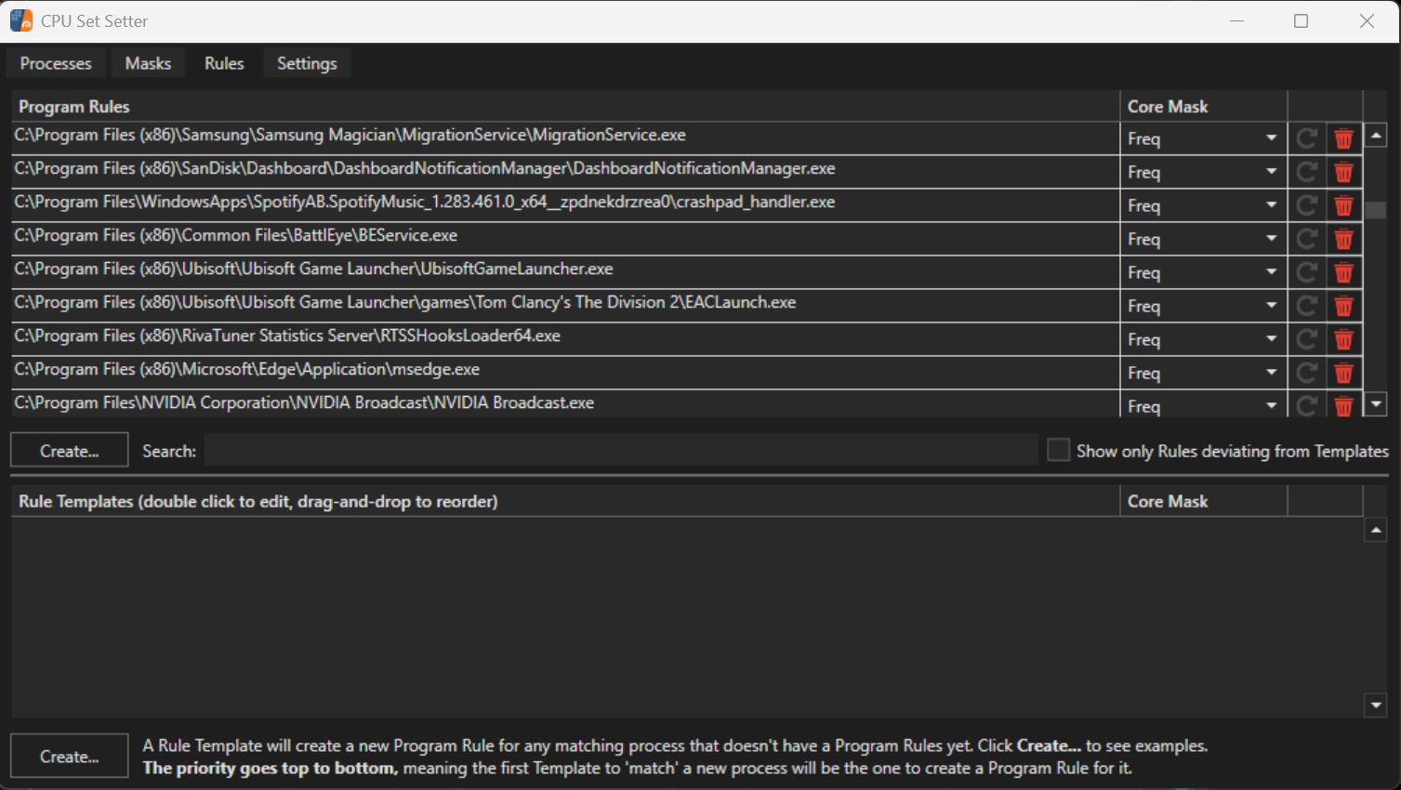Viewport: 1401px width, 790px height.
Task: Remove the crashpad_handler.exe rule with trash icon
Action: coord(1343,205)
